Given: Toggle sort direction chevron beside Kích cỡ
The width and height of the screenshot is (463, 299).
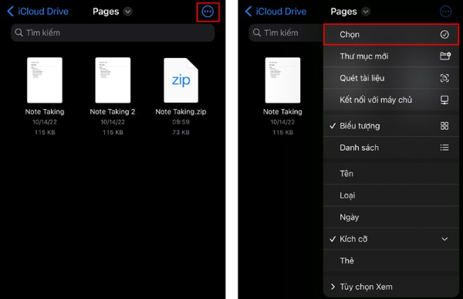Looking at the screenshot, I should pyautogui.click(x=444, y=239).
